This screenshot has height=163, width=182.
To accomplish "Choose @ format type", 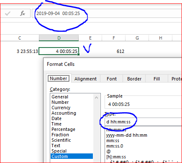I will (108, 151).
